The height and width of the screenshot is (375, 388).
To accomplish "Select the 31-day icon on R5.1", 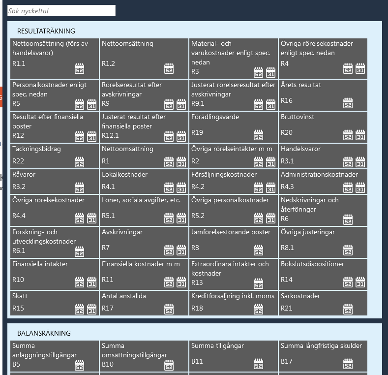I will coord(181,218).
